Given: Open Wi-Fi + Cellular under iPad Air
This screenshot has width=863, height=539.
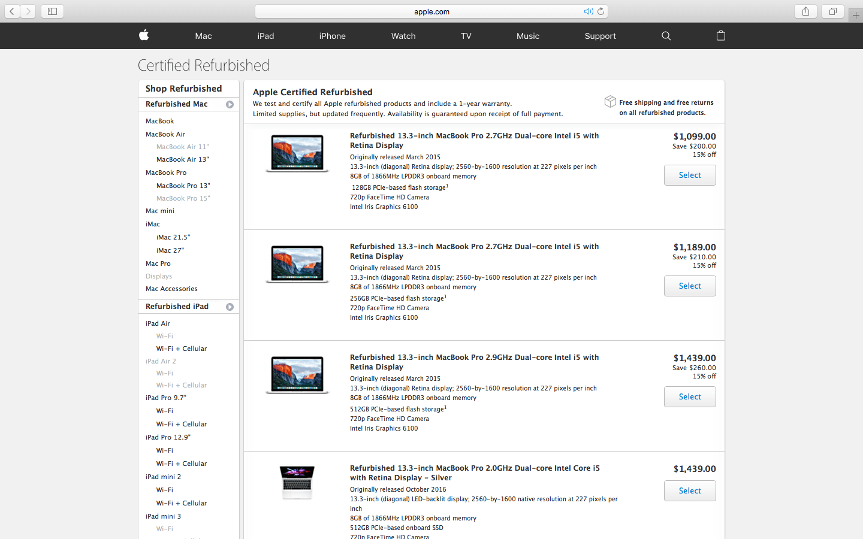Looking at the screenshot, I should click(182, 349).
